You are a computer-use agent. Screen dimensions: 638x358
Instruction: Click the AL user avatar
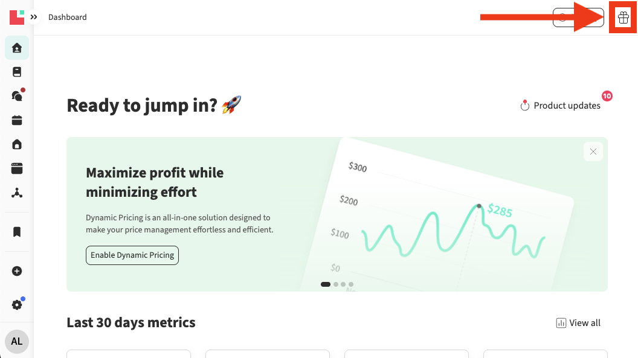click(17, 341)
